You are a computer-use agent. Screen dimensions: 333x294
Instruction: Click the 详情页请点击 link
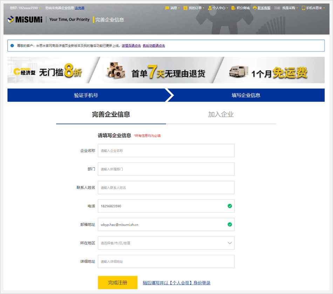[x=131, y=46]
